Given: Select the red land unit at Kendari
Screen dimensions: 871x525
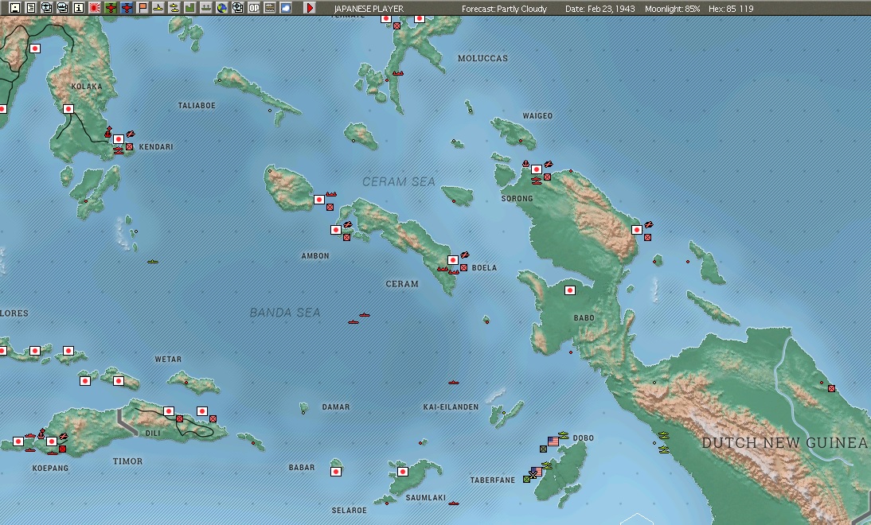Looking at the screenshot, I should [130, 147].
